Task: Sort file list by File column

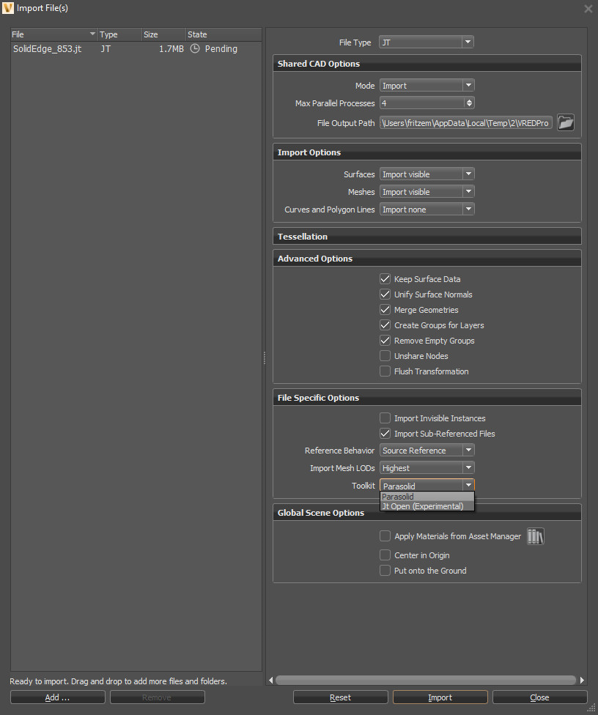Action: [53, 34]
